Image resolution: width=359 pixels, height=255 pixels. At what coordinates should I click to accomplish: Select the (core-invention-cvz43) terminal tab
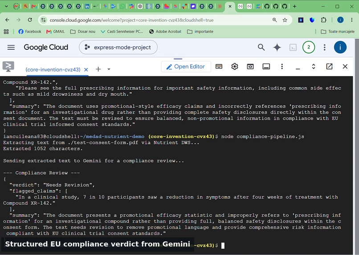pos(53,69)
